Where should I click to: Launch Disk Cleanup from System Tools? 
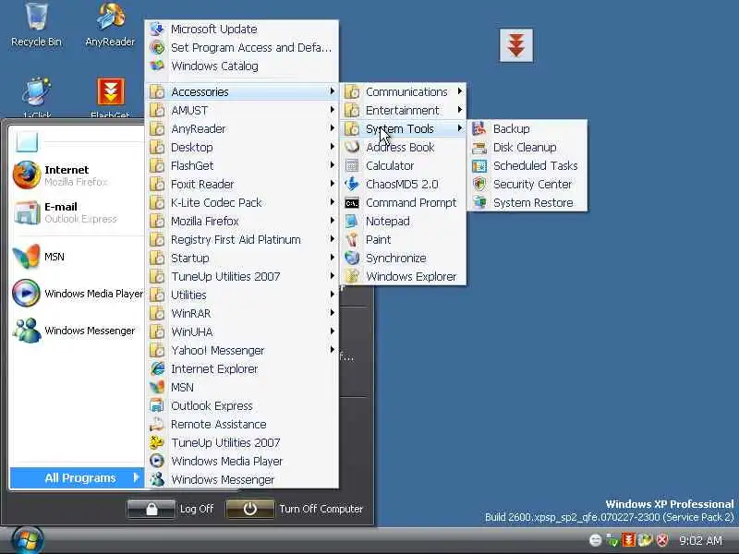[x=527, y=148]
